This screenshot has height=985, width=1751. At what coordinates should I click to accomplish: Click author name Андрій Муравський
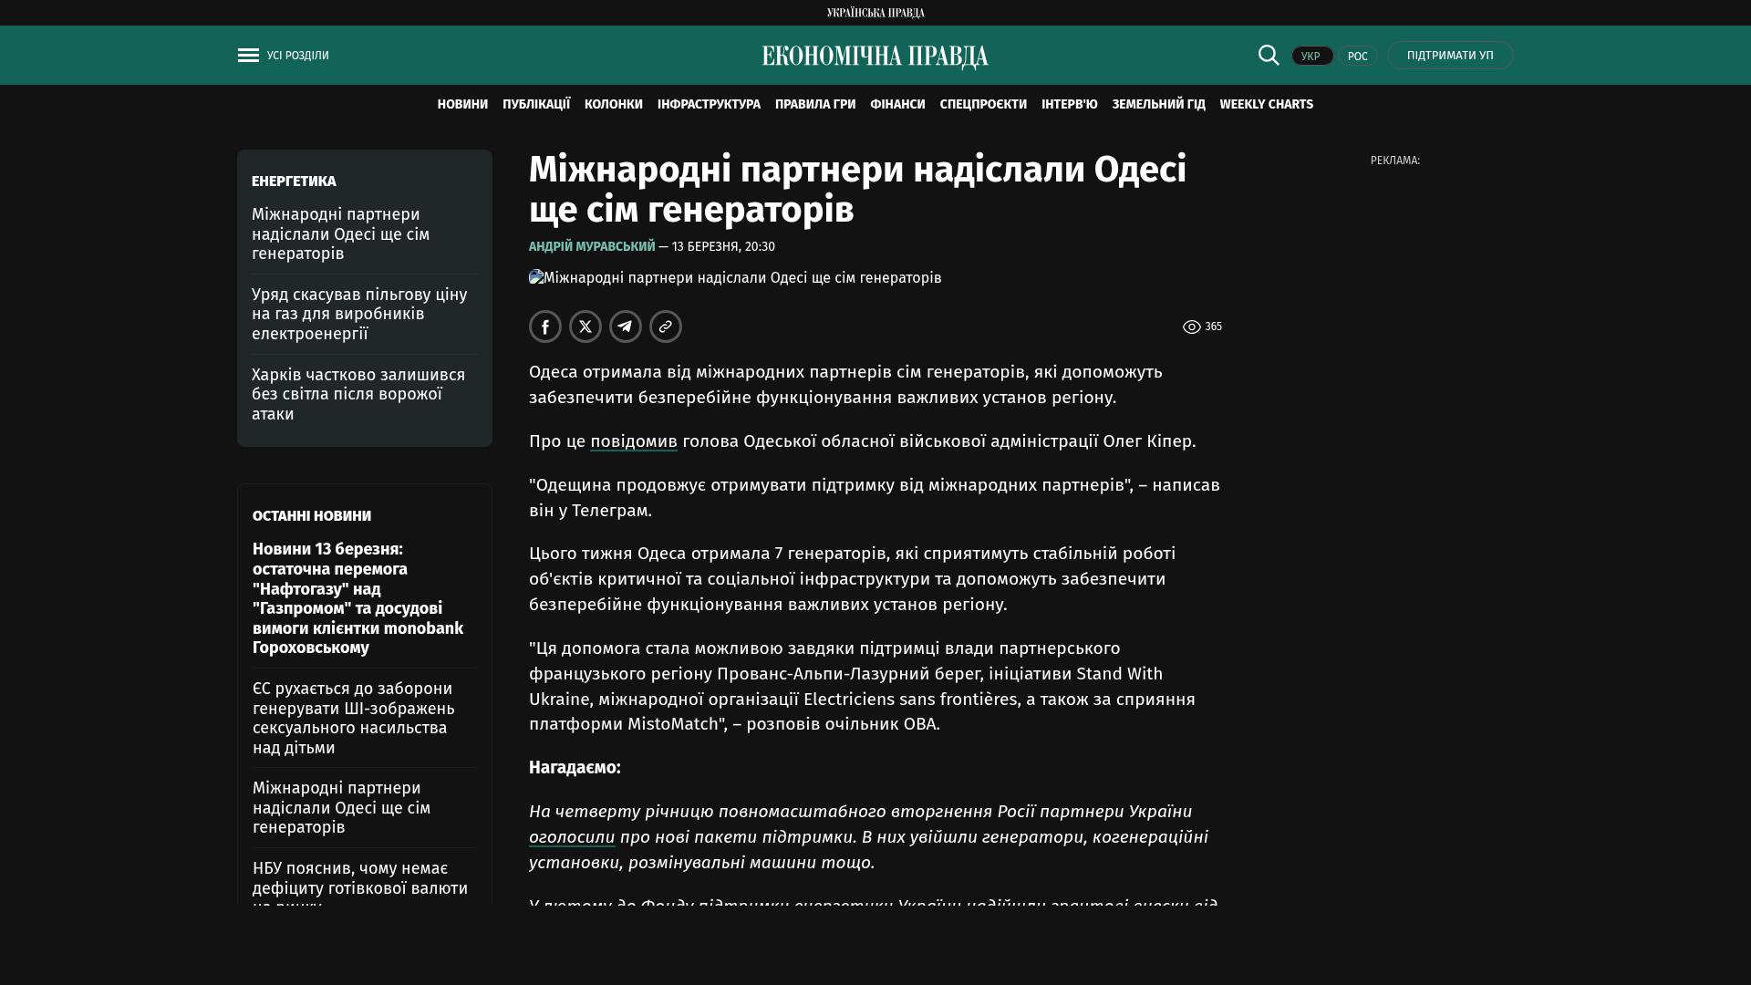point(592,247)
